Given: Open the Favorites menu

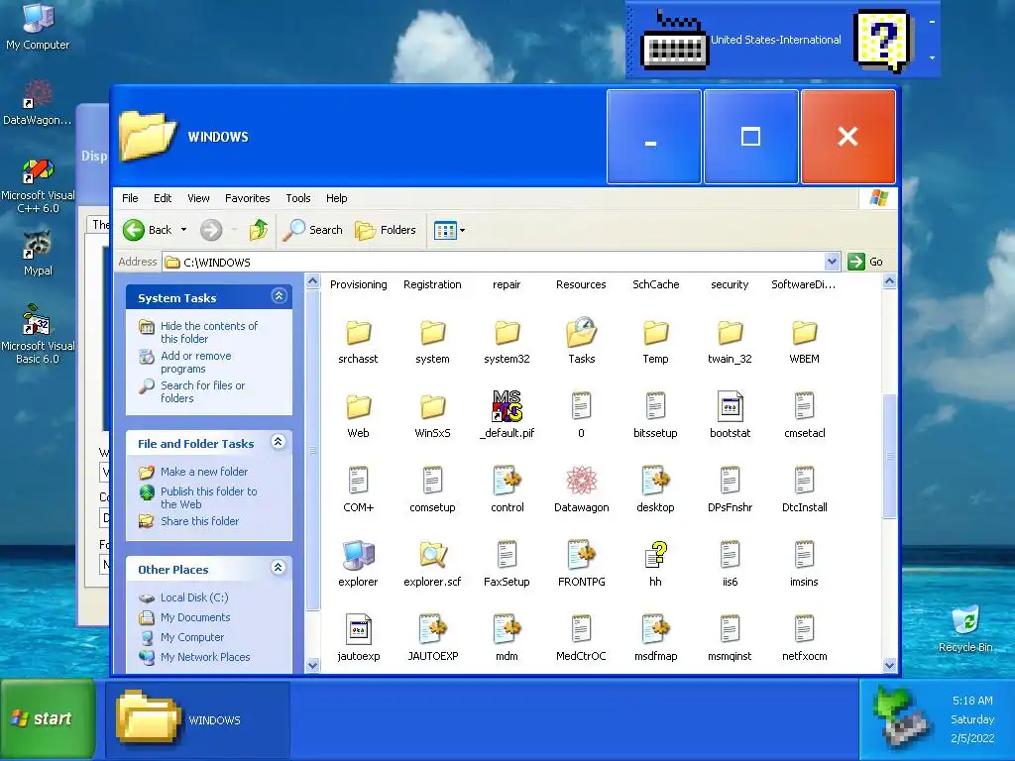Looking at the screenshot, I should point(247,198).
